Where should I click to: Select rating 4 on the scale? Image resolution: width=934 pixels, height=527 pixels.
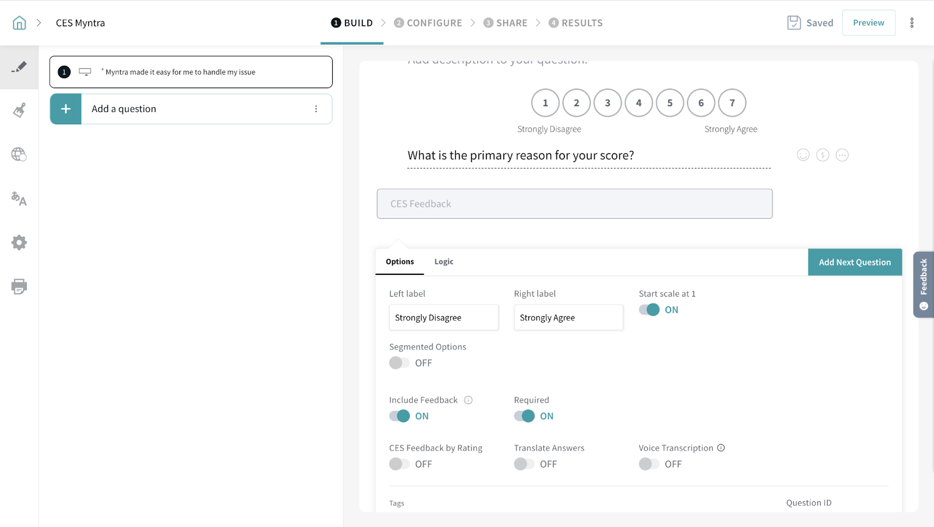coord(639,103)
